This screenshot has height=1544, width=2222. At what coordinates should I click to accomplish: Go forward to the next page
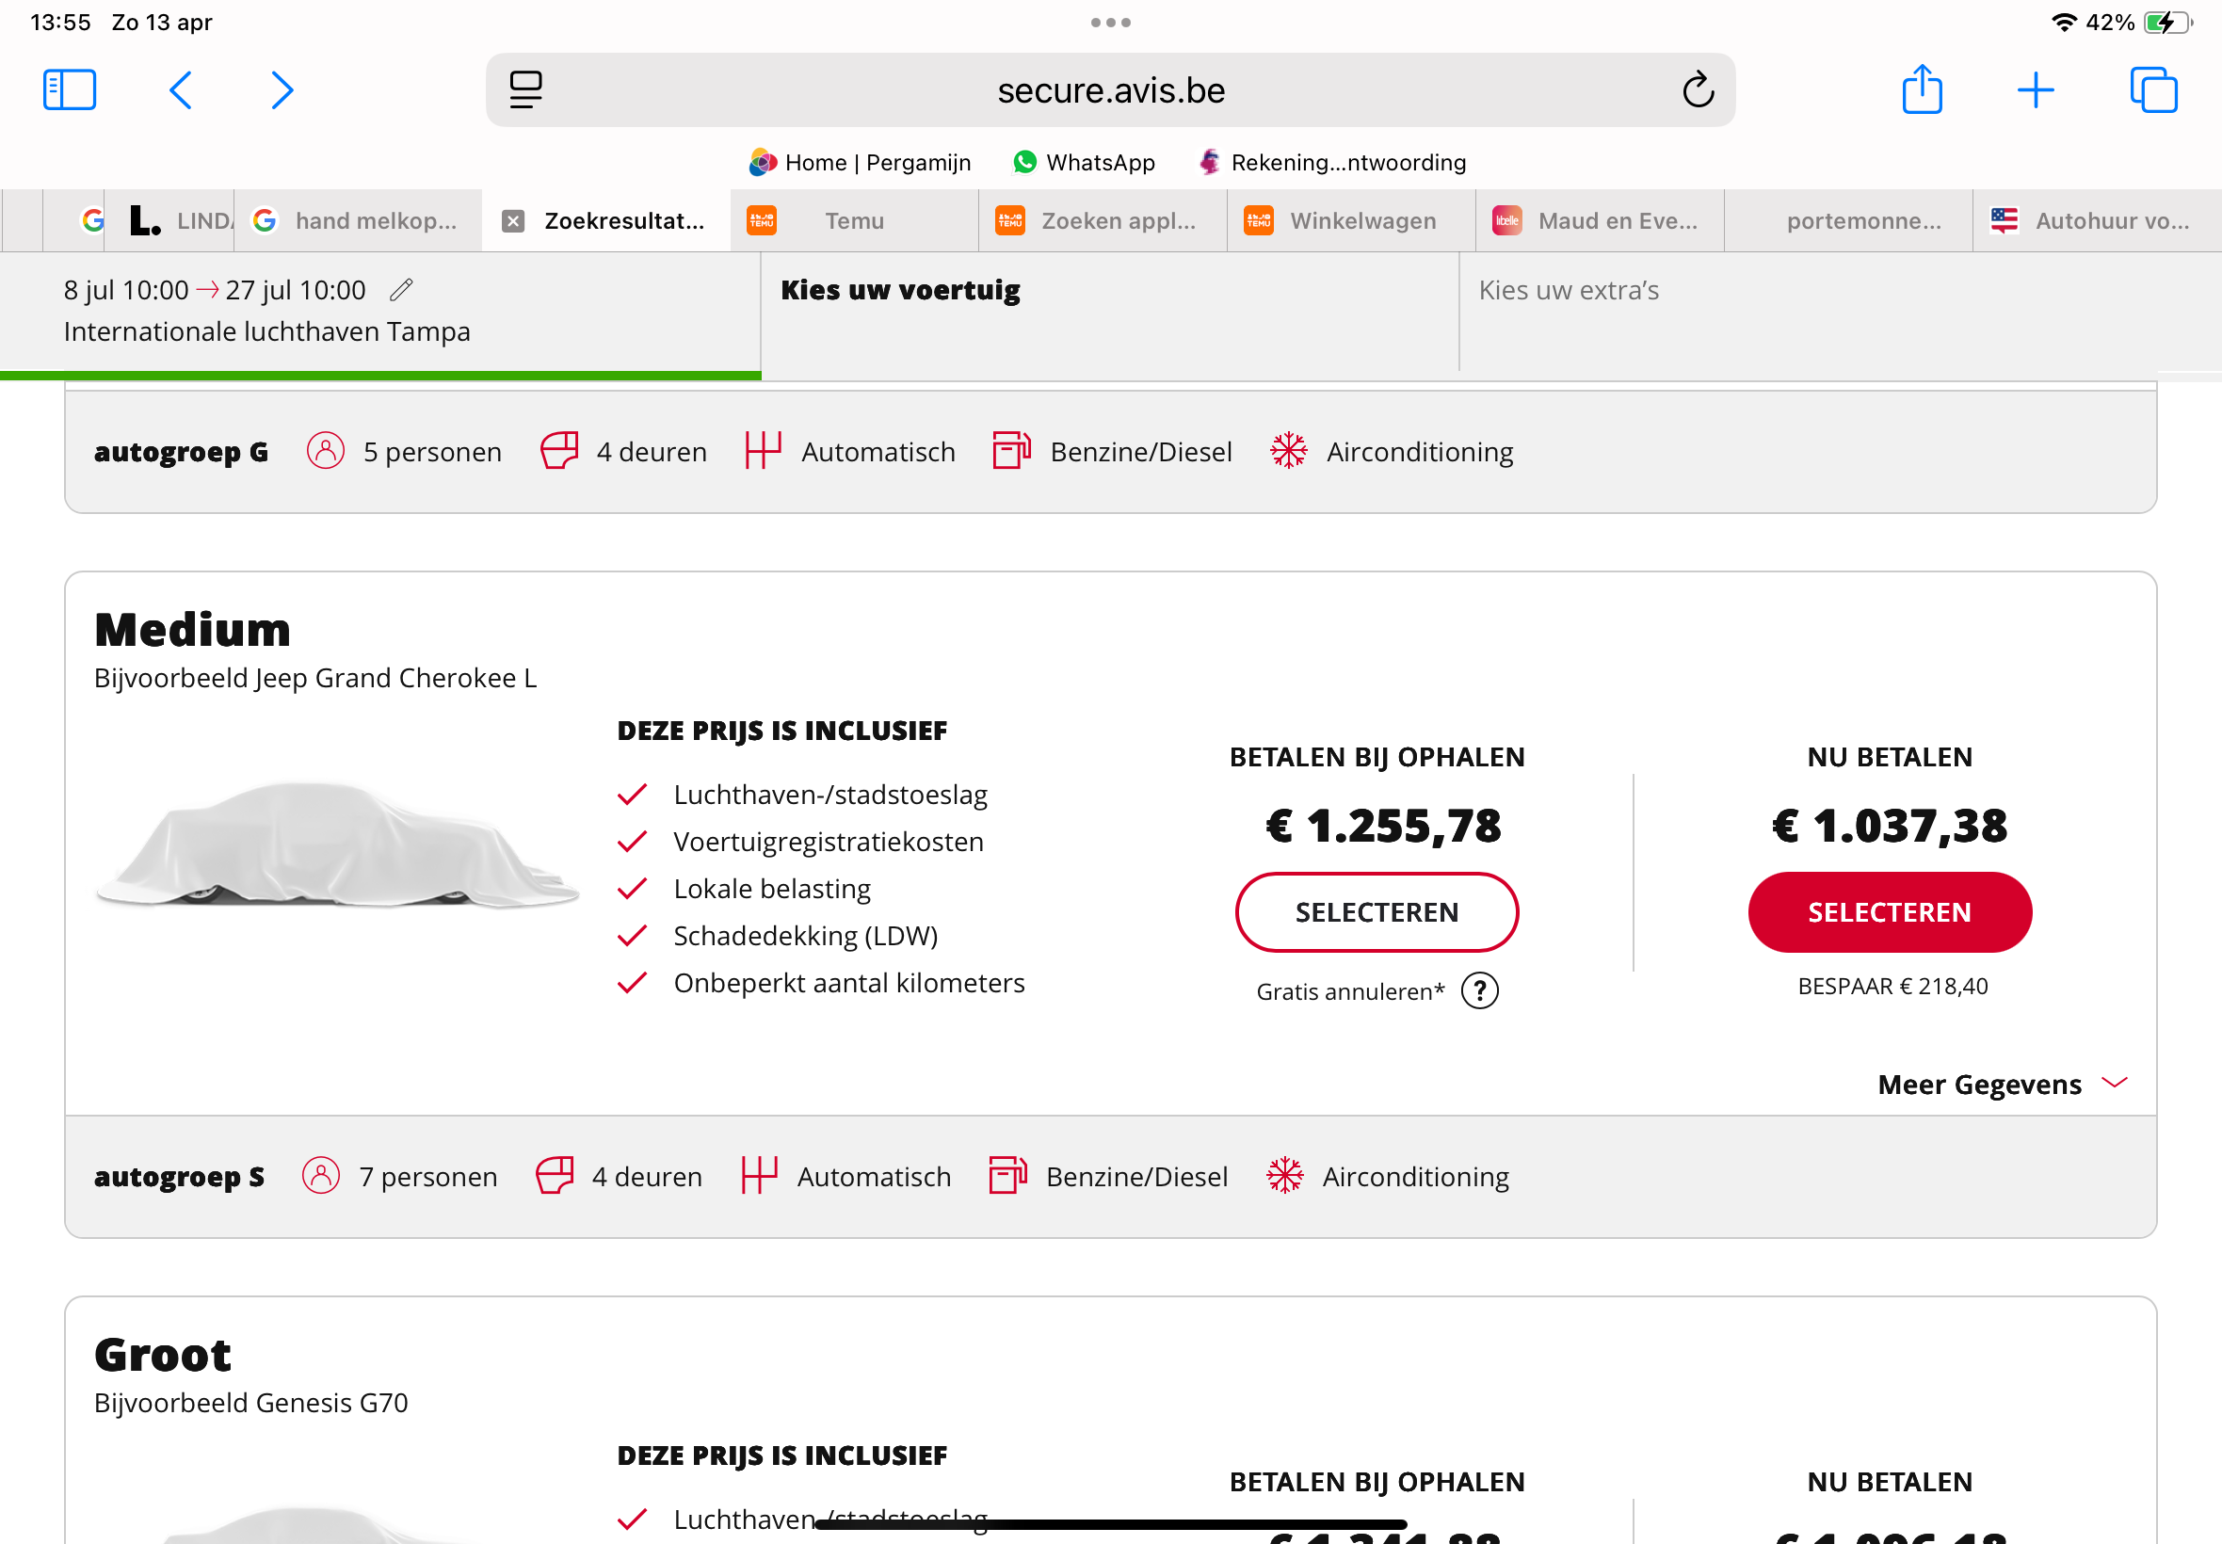coord(282,90)
